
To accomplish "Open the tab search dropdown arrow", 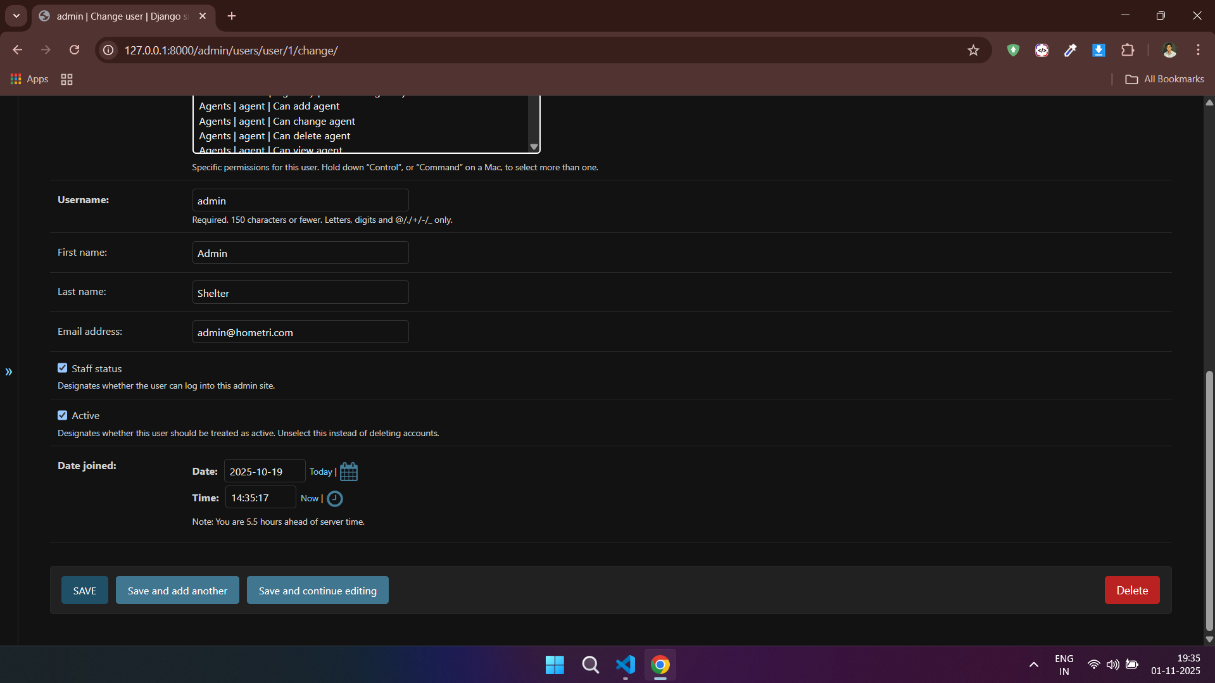I will click(16, 16).
